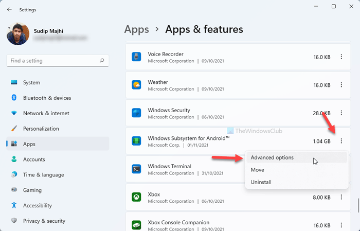
Task: Open the System settings category
Action: 58,82
